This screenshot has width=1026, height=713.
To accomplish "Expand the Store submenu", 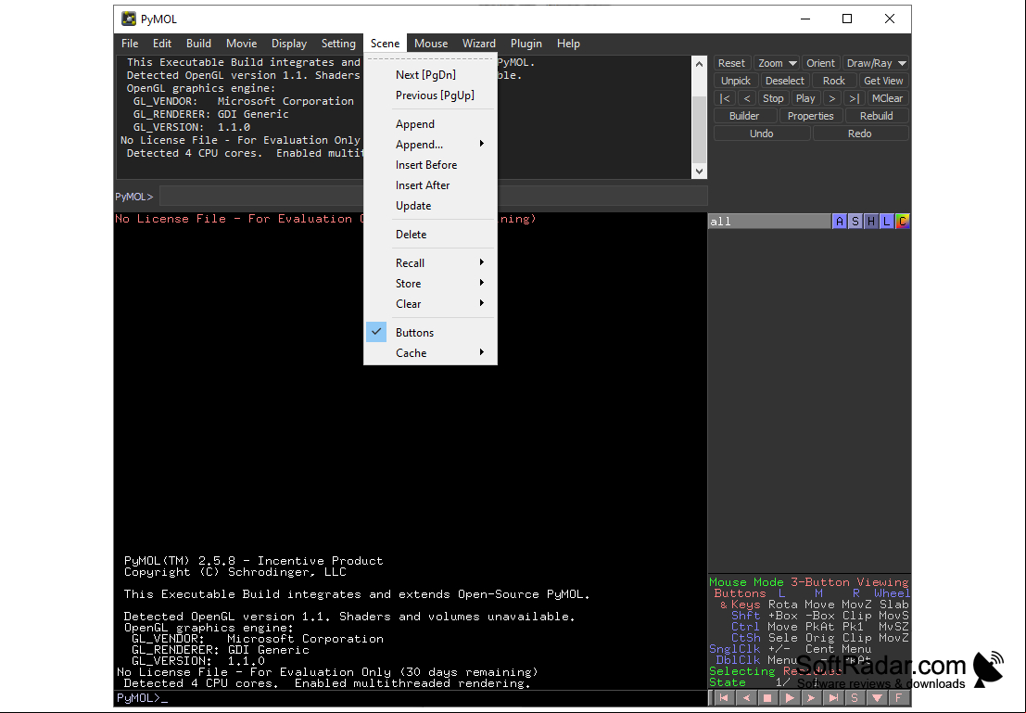I will point(431,283).
